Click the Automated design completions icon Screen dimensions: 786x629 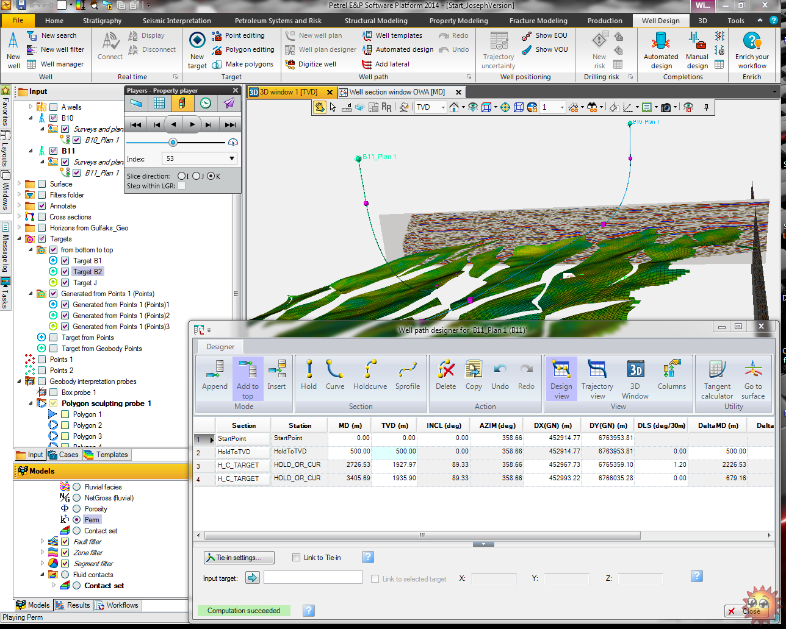point(661,50)
